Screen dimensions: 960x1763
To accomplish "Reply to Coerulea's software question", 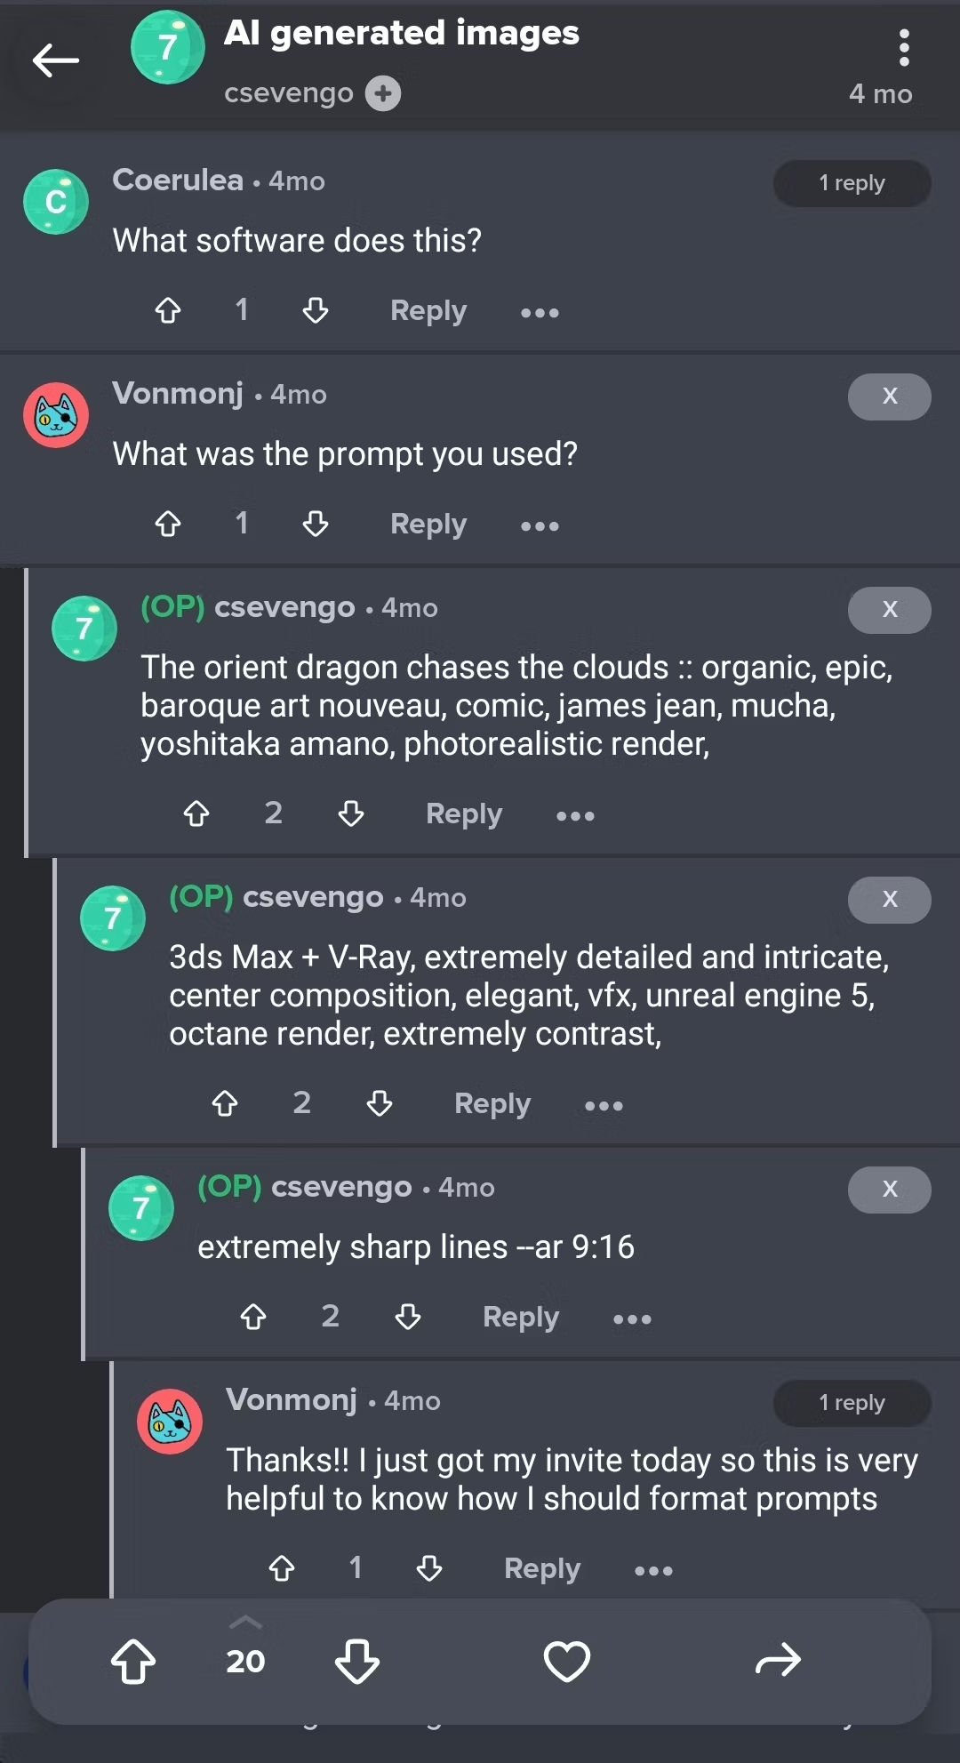I will (x=428, y=310).
